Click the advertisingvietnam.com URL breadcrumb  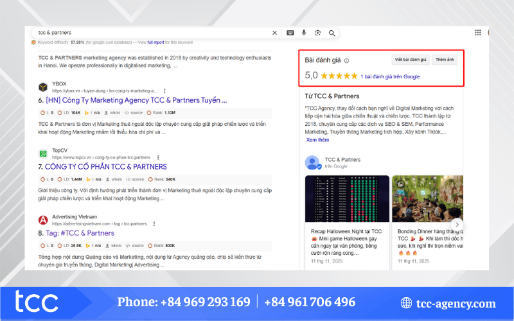pos(100,224)
